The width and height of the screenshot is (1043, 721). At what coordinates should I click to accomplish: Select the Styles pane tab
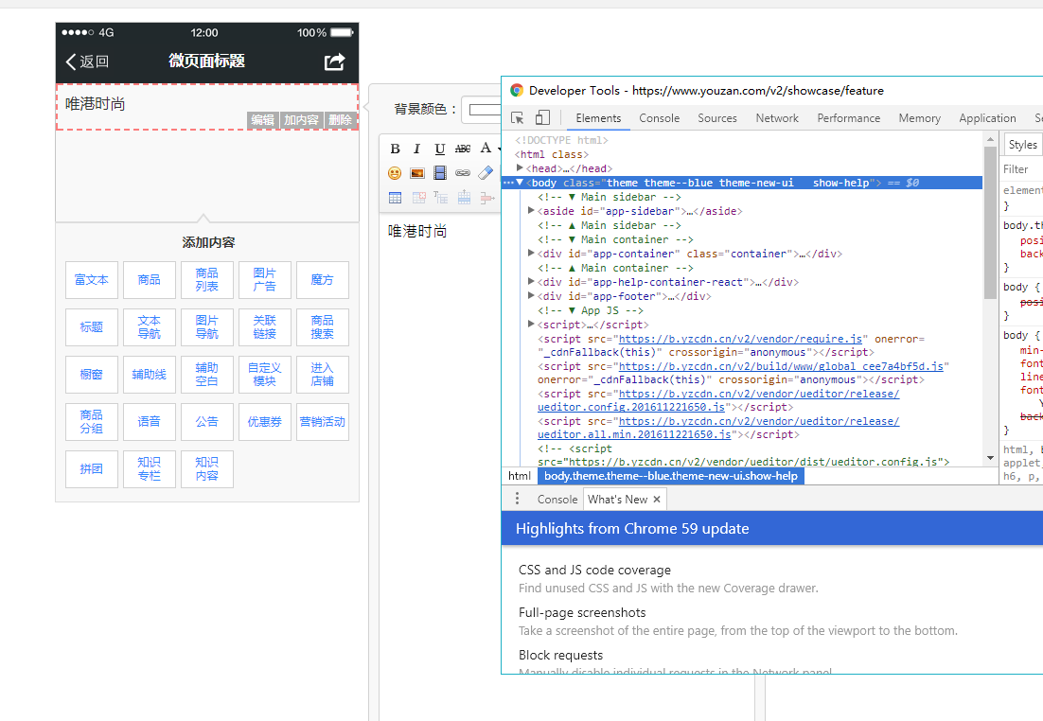(1022, 145)
